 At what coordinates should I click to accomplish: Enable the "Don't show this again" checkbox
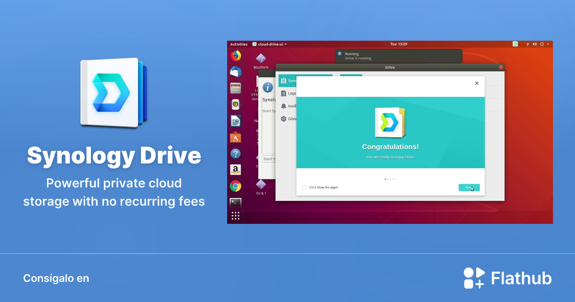click(x=304, y=187)
